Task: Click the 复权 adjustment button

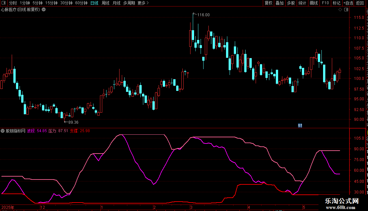Action: [x=268, y=3]
